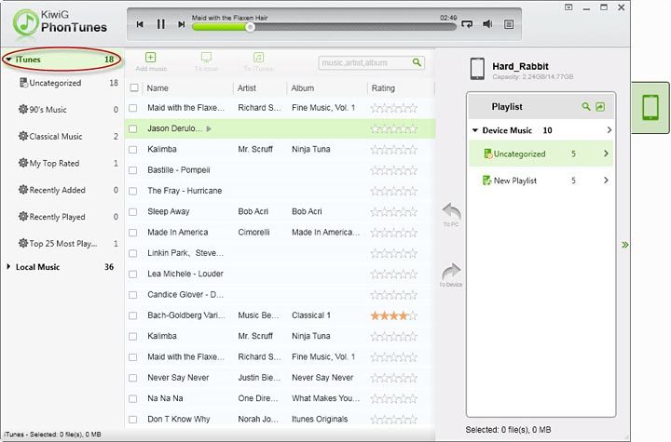Tick the select-all checkbox in header
Screen dimensions: 671x442
pos(134,88)
